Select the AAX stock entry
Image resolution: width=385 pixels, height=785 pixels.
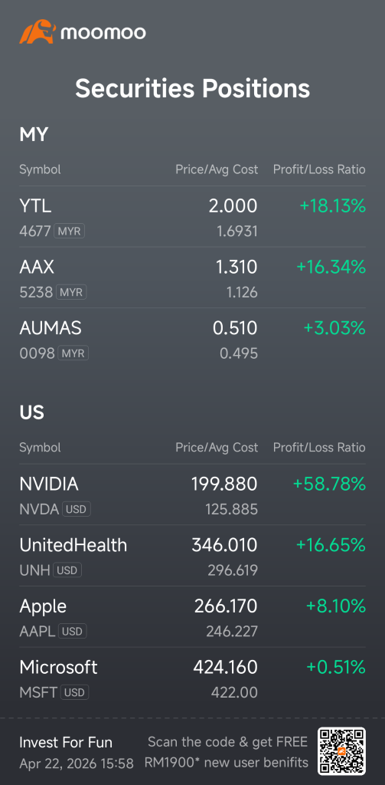[x=193, y=278]
